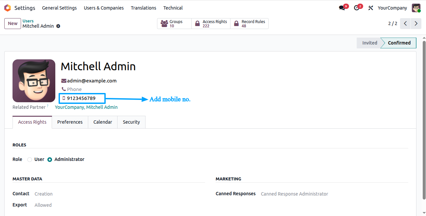This screenshot has width=426, height=216.
Task: Click the 2 / 2 pager counter
Action: (x=393, y=24)
